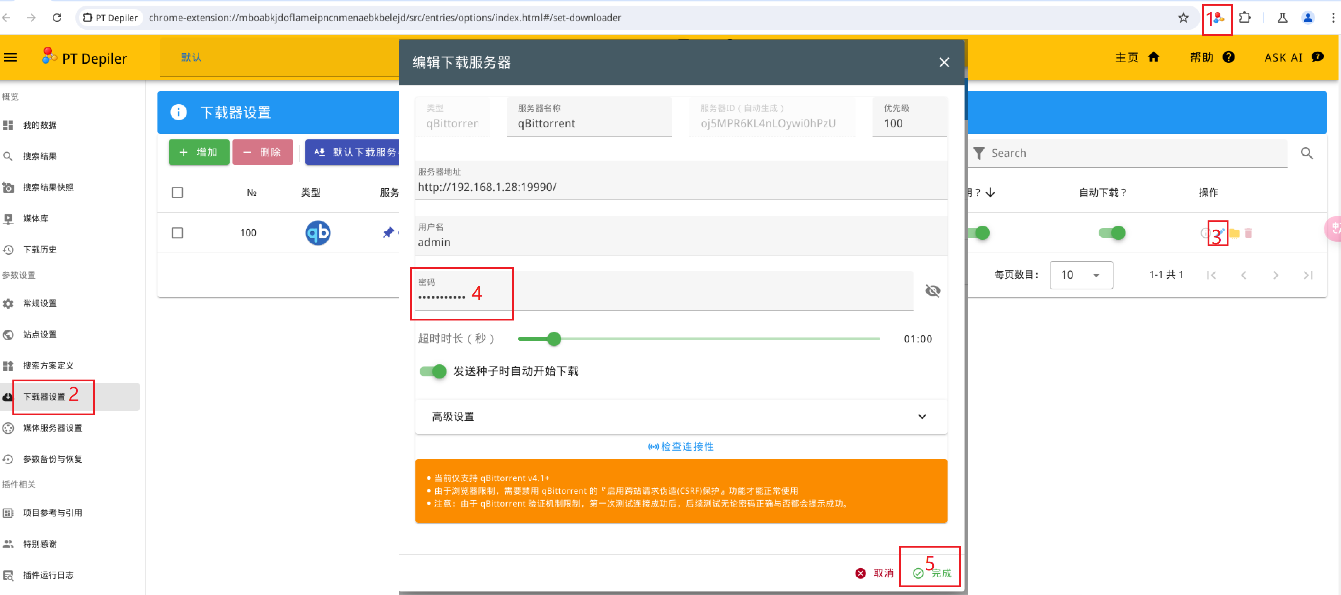
Task: Show the password with the eye icon
Action: coord(932,290)
